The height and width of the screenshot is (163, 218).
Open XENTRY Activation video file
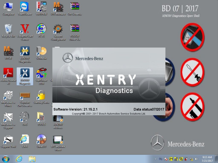(58, 122)
